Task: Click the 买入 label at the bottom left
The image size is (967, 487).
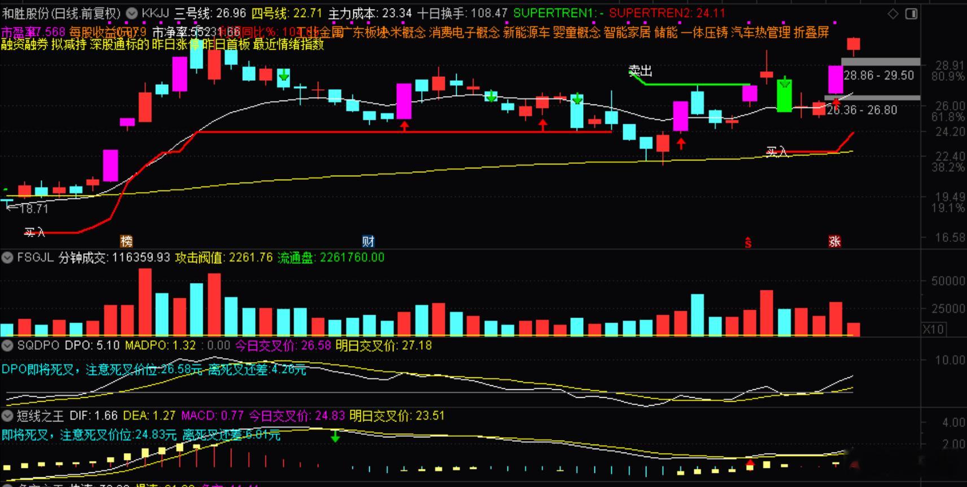Action: pyautogui.click(x=34, y=232)
